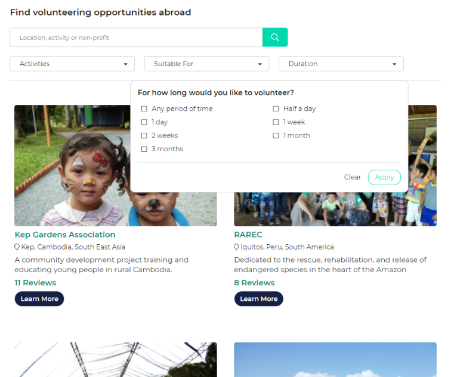Open the Activities dropdown
This screenshot has height=377, width=451.
click(x=72, y=64)
